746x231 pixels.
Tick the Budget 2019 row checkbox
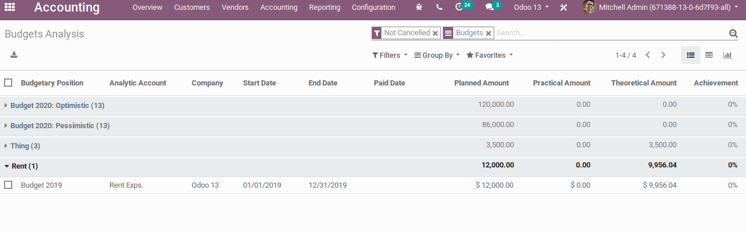(8, 185)
